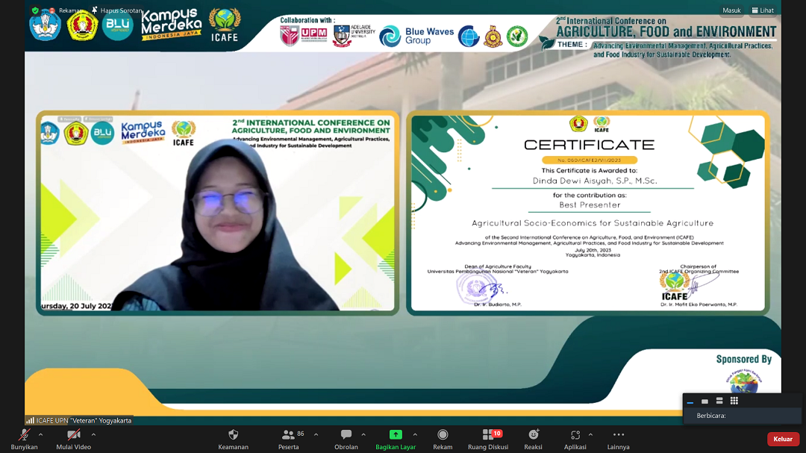
Task: Expand share options arrow beside Bagikan Layar
Action: [x=416, y=435]
